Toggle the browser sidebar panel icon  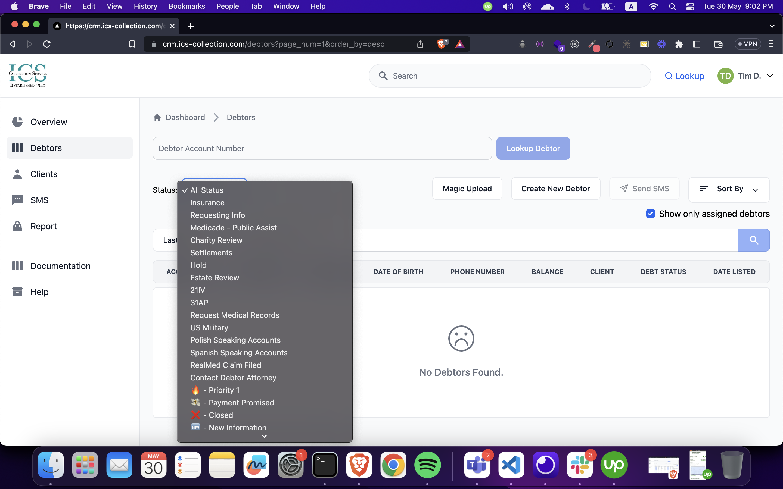696,44
